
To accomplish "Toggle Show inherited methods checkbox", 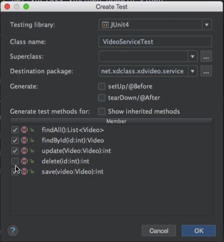I will coord(102,112).
